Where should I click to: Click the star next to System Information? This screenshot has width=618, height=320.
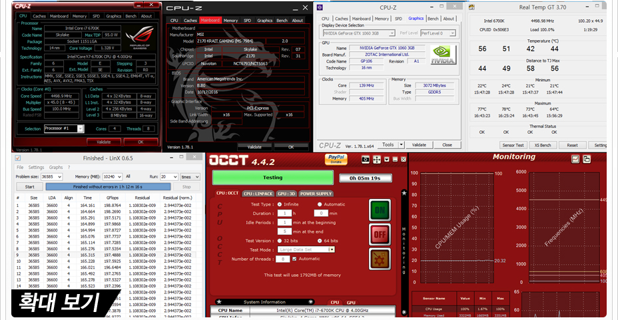click(x=219, y=302)
